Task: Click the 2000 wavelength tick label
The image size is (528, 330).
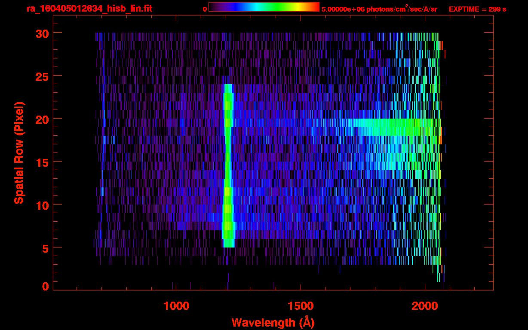Action: click(425, 306)
